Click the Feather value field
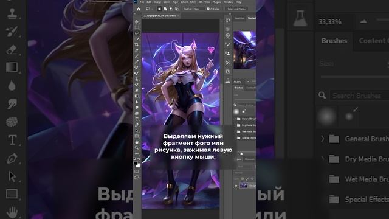 (199, 9)
